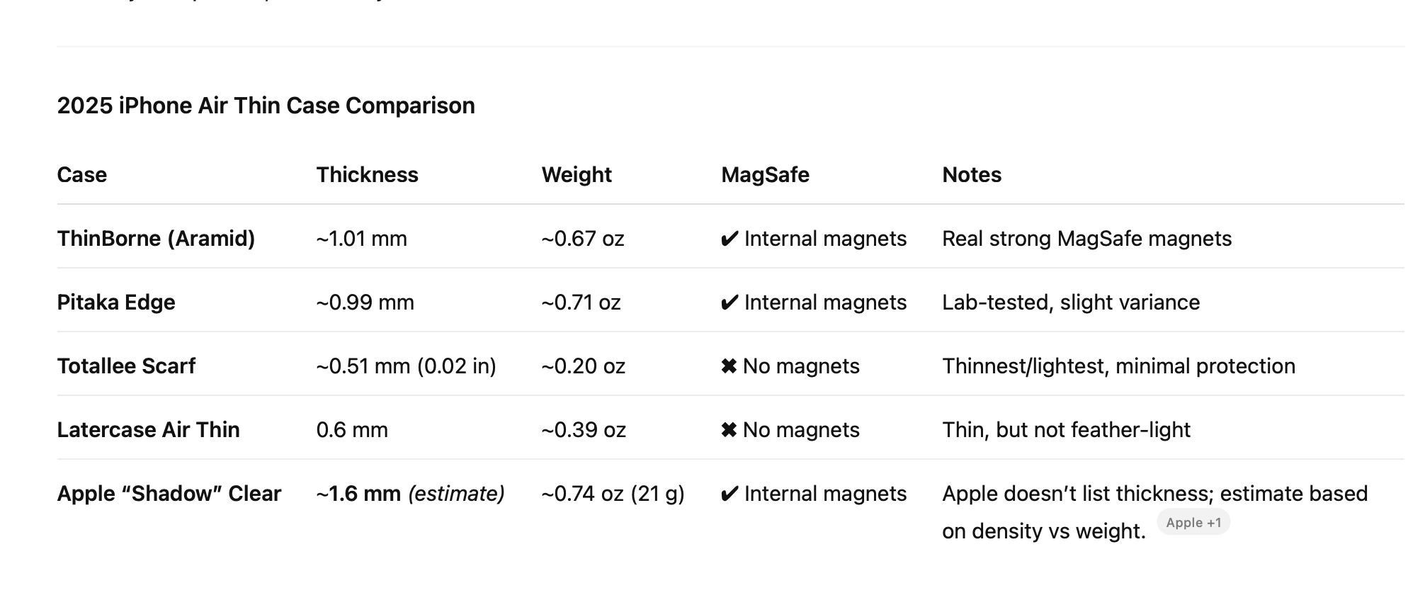This screenshot has width=1408, height=605.
Task: Select the Thickness column header
Action: [367, 175]
